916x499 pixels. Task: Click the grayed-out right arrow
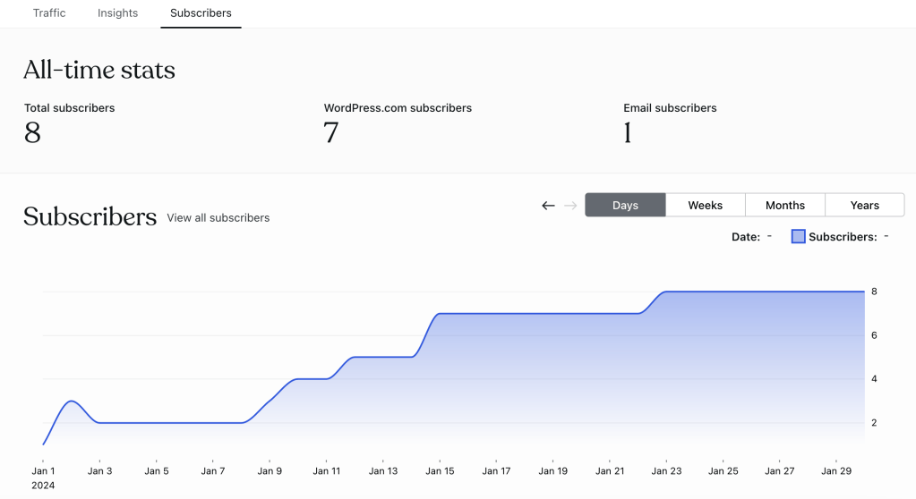(x=570, y=206)
